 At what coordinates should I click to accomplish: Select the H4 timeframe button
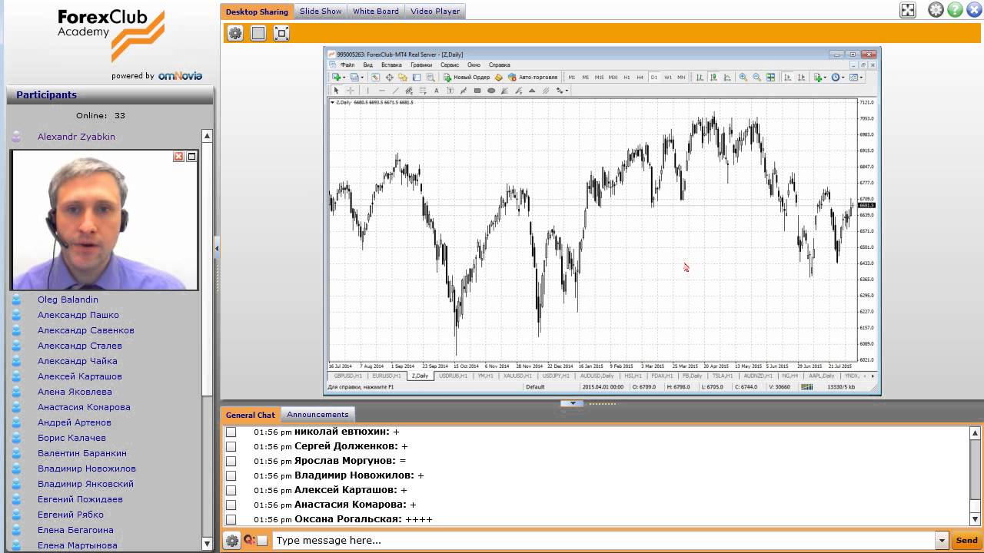coord(640,77)
